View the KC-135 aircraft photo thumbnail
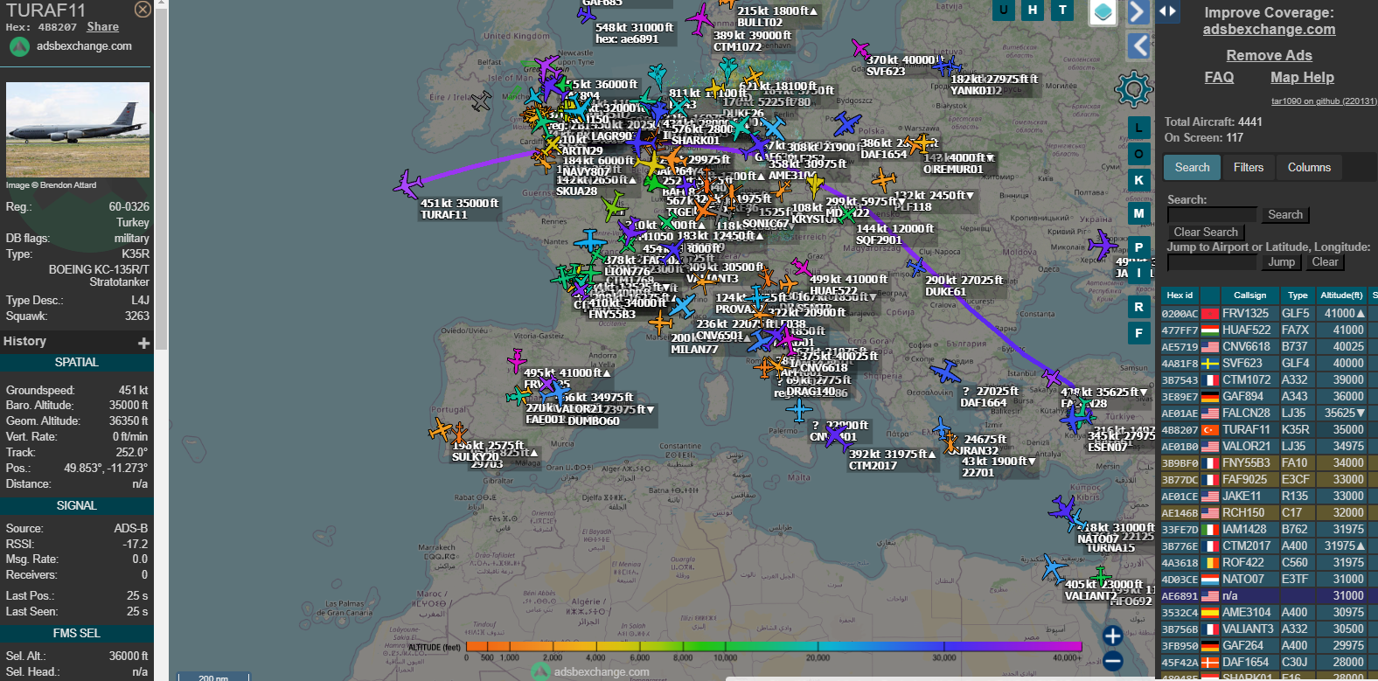Image resolution: width=1378 pixels, height=681 pixels. click(78, 130)
